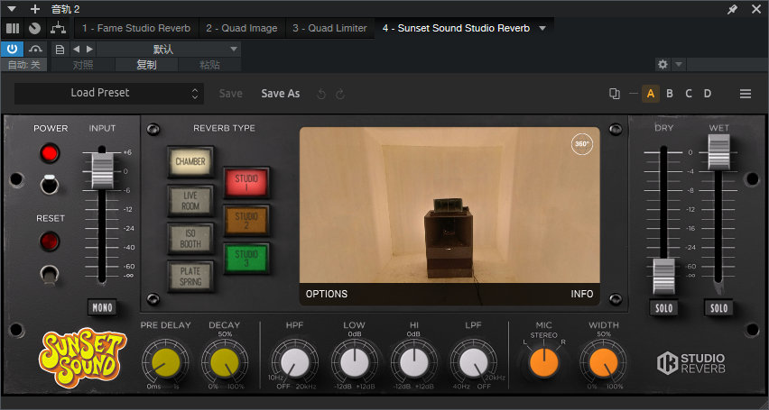Switch to 1 - Fame Studio Reverb tab

pos(136,29)
